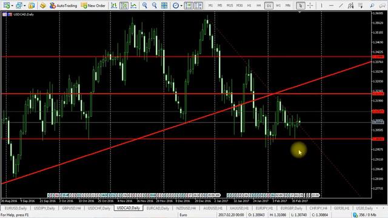Open the Market Watch window icon

pyautogui.click(x=32, y=5)
